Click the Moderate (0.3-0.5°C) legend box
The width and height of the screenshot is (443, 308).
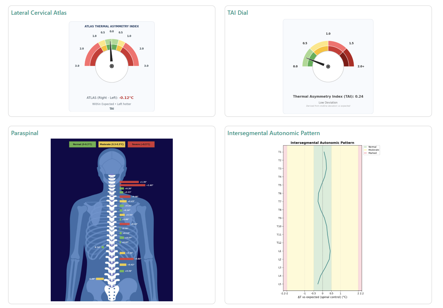pyautogui.click(x=112, y=144)
